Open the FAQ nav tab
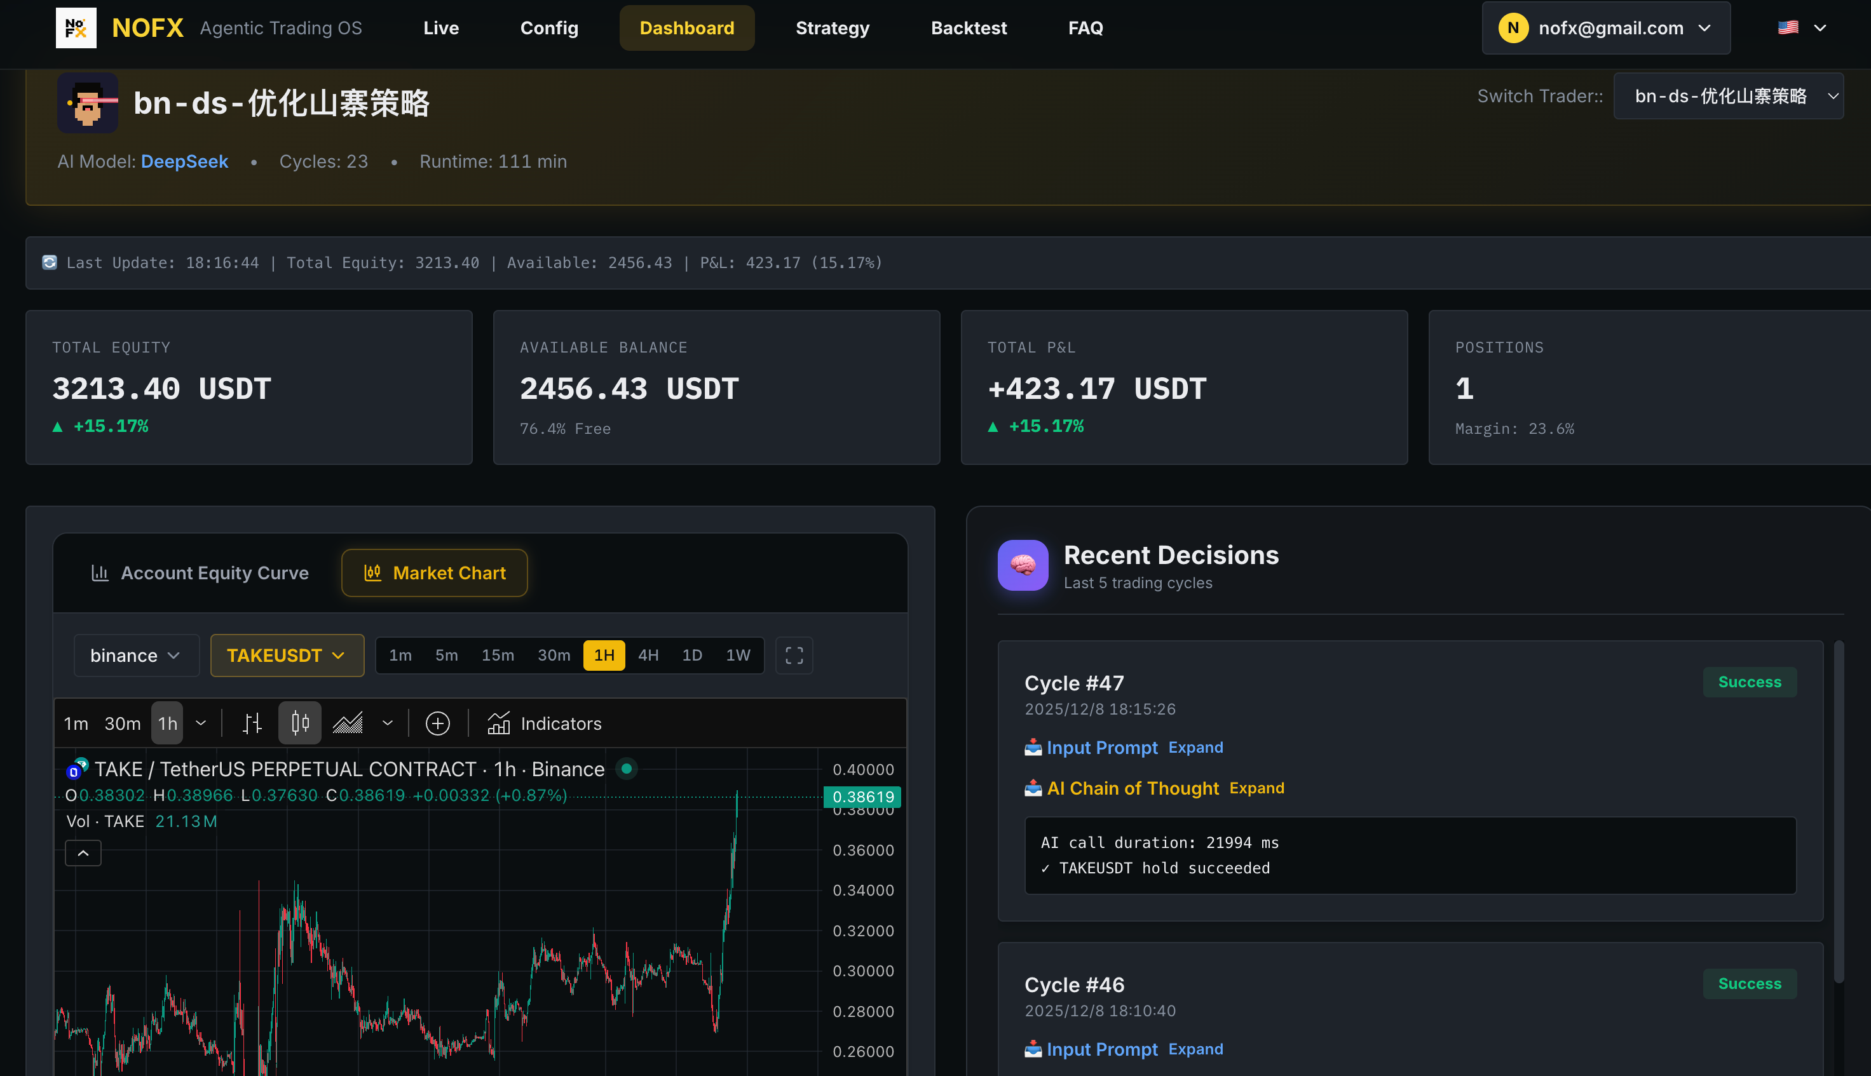The height and width of the screenshot is (1076, 1871). click(1085, 28)
